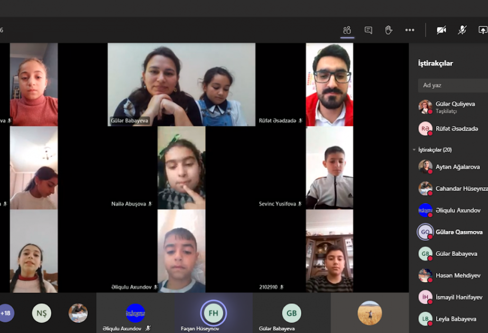Collapse the İştirakçılar (20) section
This screenshot has height=333, width=488.
click(414, 150)
